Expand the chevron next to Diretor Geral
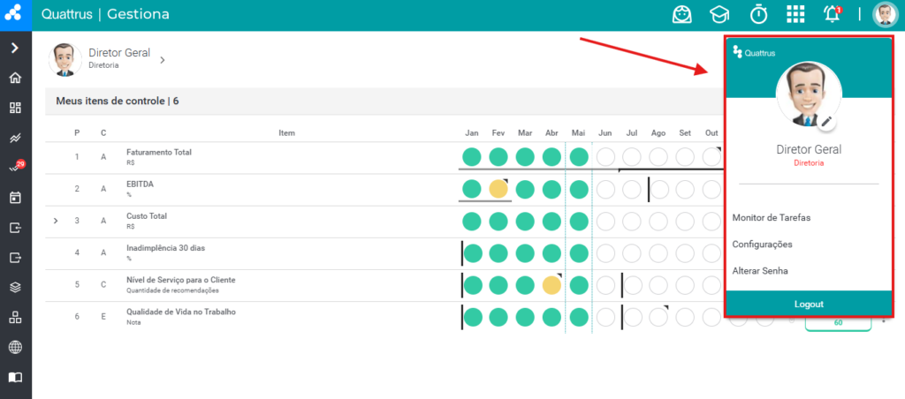Image resolution: width=905 pixels, height=399 pixels. 163,59
